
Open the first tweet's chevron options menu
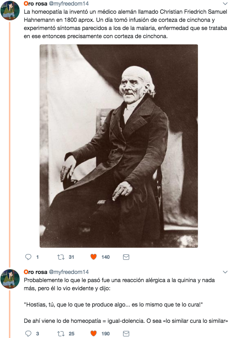(225, 4)
